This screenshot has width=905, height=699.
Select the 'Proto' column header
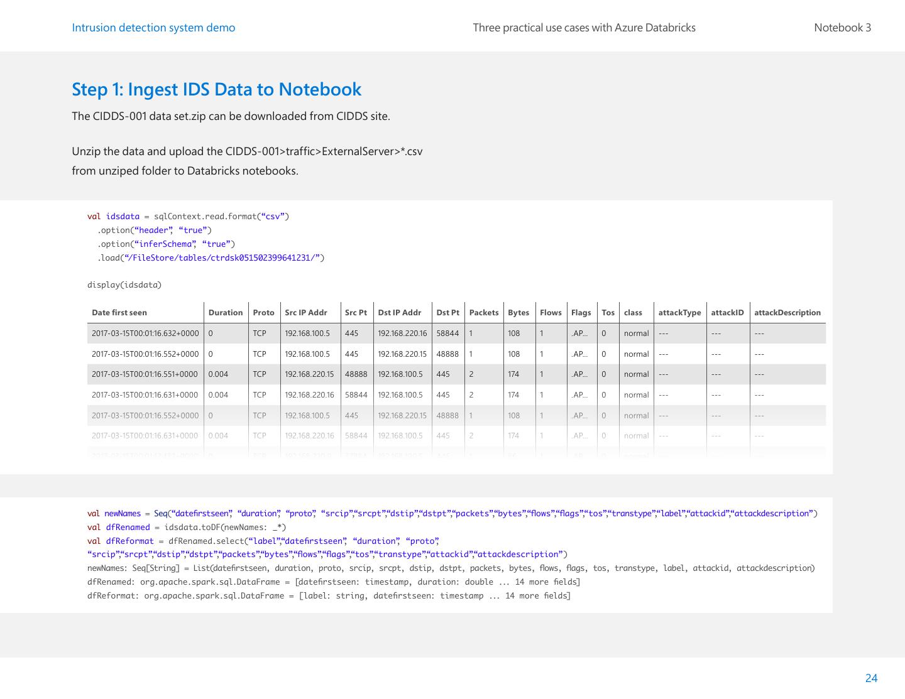(263, 313)
